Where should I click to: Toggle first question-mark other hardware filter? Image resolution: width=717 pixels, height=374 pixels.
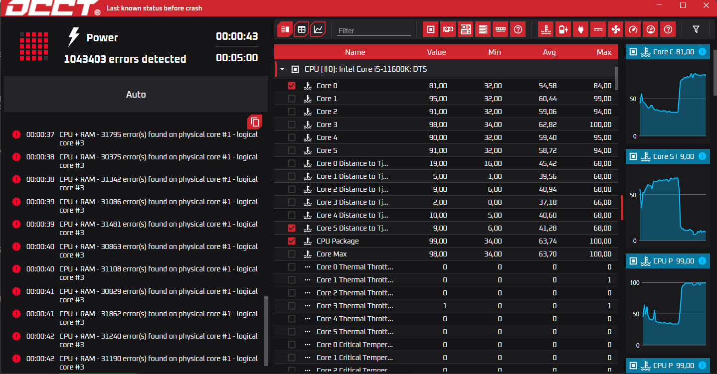tap(518, 29)
